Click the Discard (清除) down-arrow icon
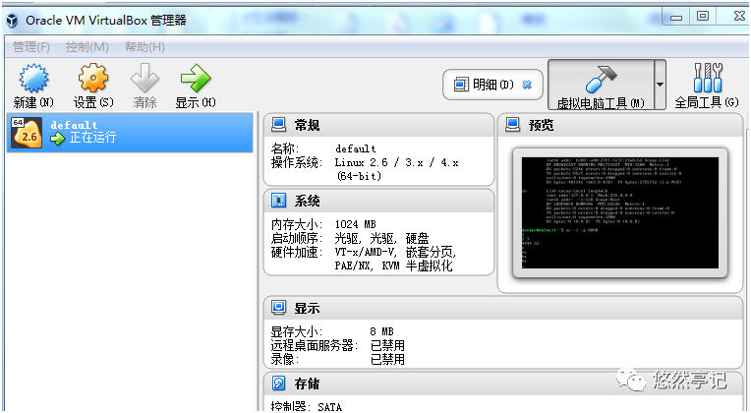This screenshot has height=413, width=751. tap(144, 78)
